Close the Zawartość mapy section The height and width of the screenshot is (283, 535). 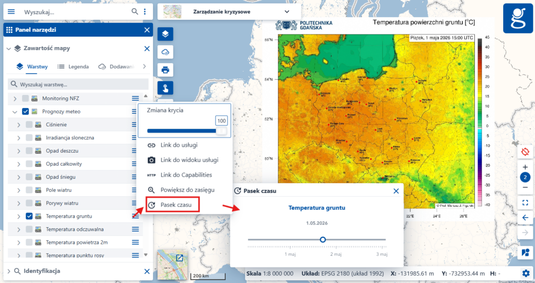pos(147,49)
